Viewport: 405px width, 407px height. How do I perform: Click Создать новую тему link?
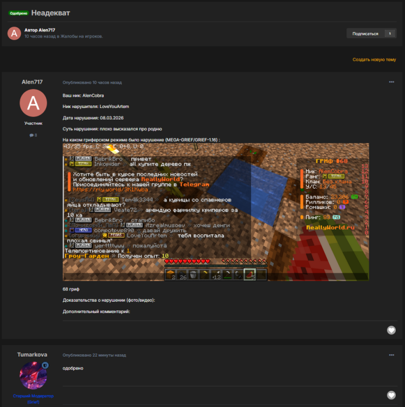[x=374, y=60]
